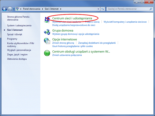Select Sieć i Internet in sidebar
Screen dimensions: 155x116
click(x=15, y=30)
